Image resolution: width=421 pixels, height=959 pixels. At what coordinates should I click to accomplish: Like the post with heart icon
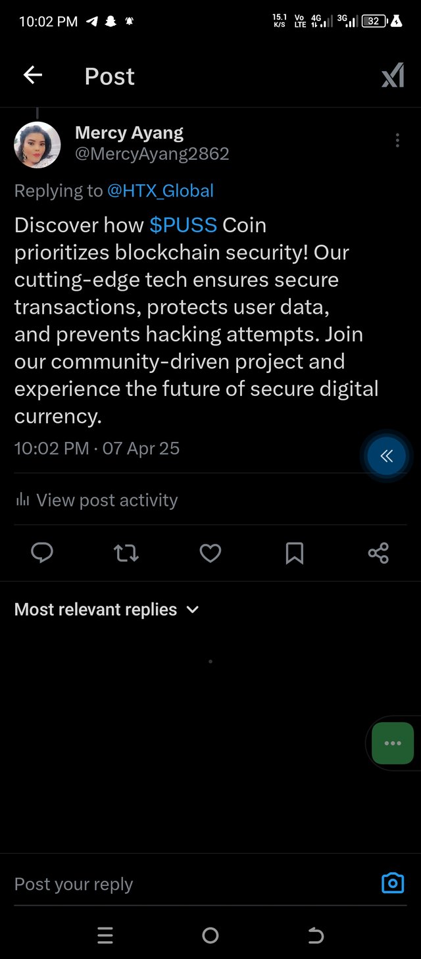tap(210, 553)
